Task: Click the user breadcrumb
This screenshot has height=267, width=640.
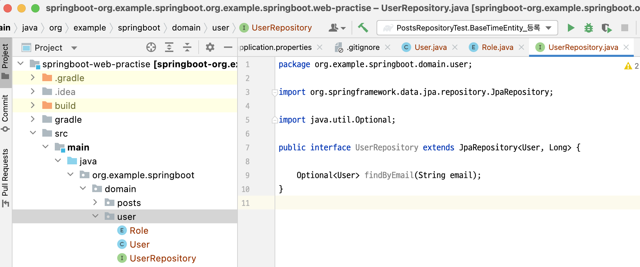Action: tap(221, 28)
